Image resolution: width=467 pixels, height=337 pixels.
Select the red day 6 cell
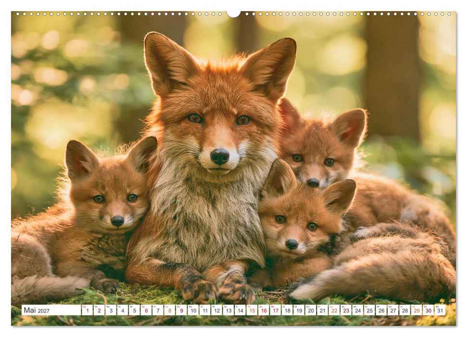146,310
